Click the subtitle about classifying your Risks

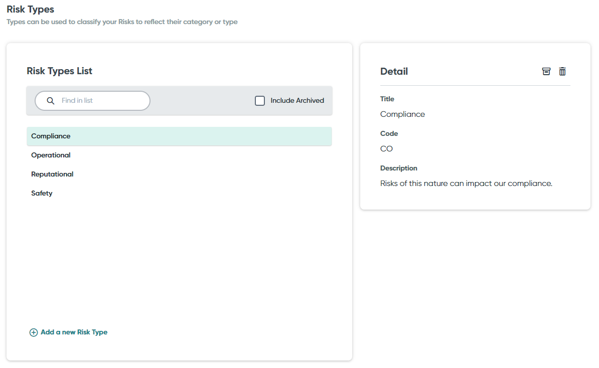click(x=122, y=22)
